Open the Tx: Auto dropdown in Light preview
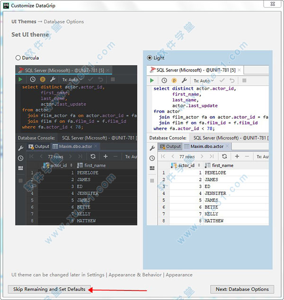Image resolution: width=284 pixels, height=300 pixels. pos(203,80)
